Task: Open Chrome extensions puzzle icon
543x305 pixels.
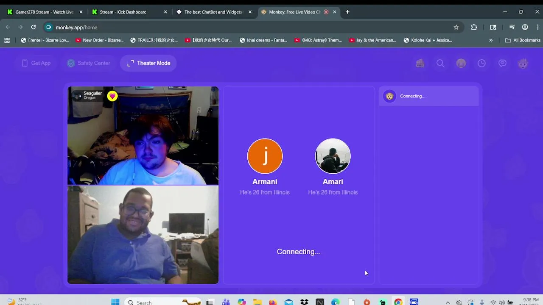Action: click(x=474, y=27)
